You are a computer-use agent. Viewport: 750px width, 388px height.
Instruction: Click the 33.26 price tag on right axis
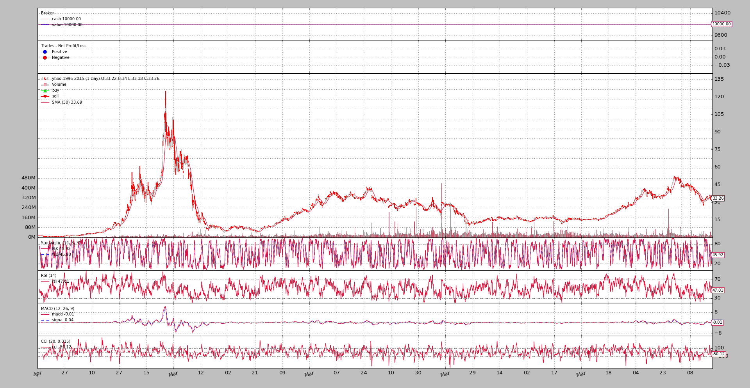point(718,198)
